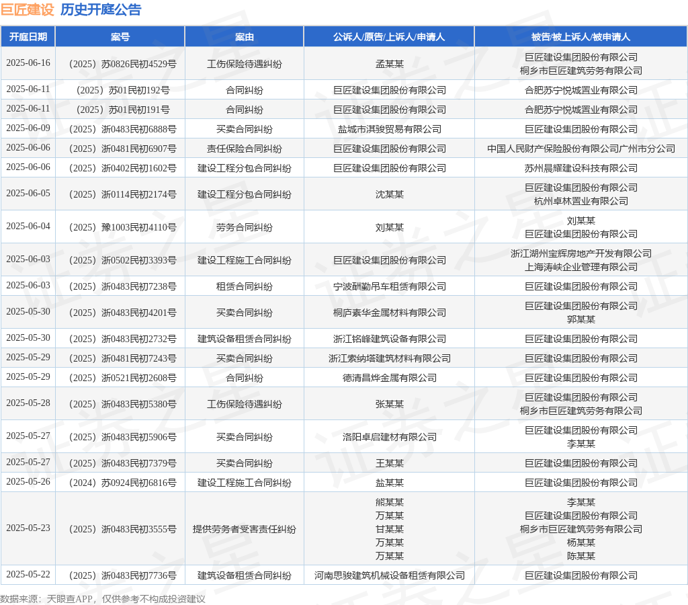This screenshot has height=605, width=688.
Task: Select date cell 2025-05-22
Action: pyautogui.click(x=28, y=574)
